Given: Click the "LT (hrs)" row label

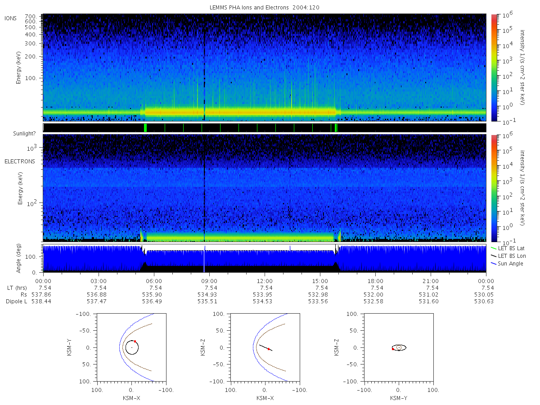Looking at the screenshot, I should coord(18,288).
